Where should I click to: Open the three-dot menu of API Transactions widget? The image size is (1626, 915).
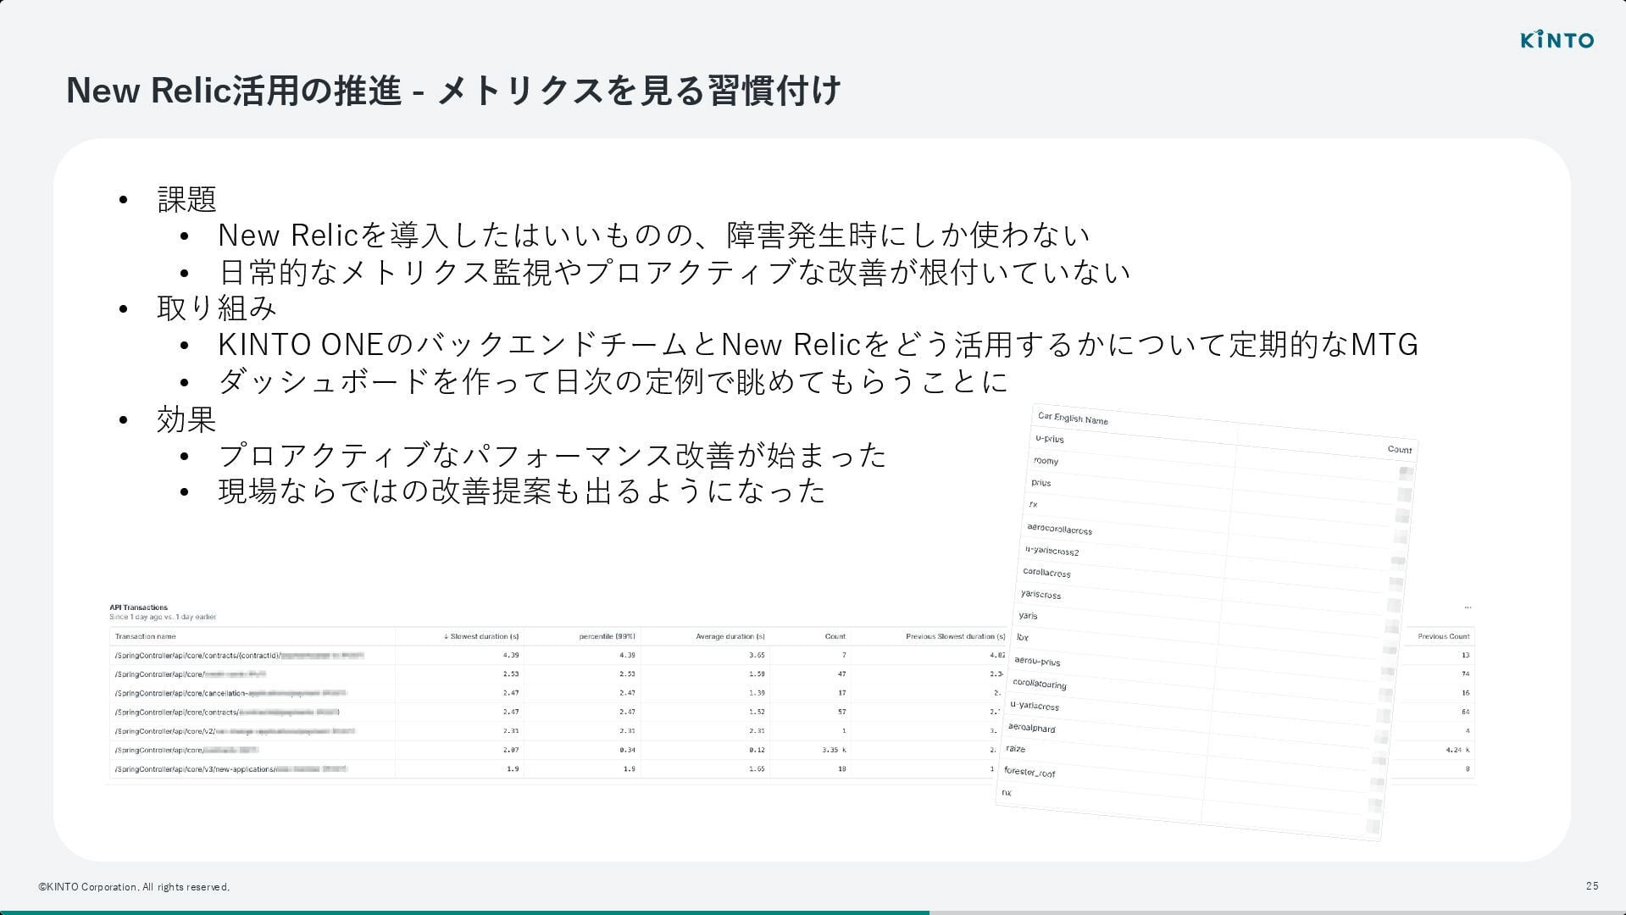point(1468,607)
